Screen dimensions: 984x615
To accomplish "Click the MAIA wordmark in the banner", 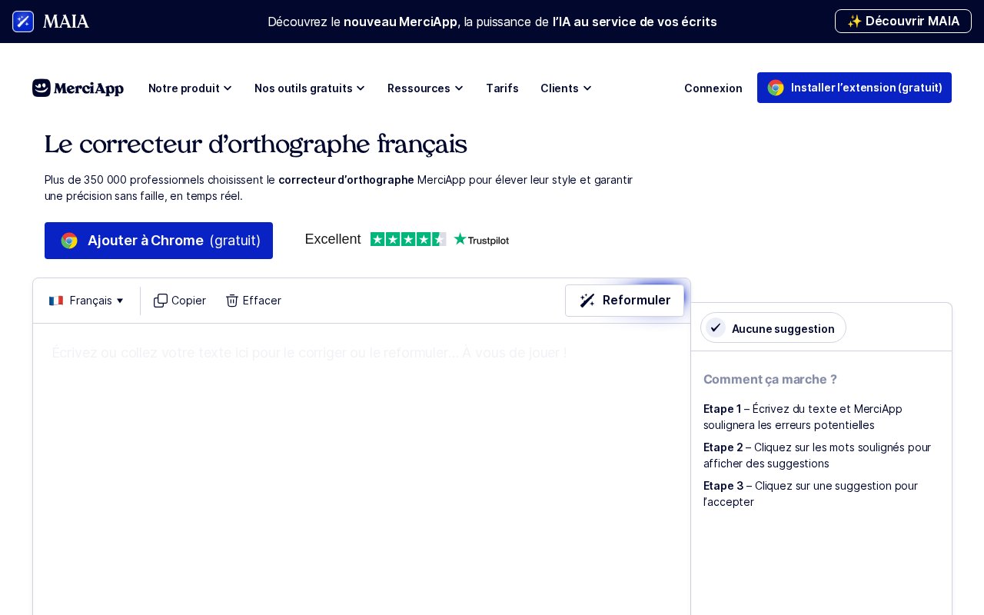I will pyautogui.click(x=66, y=22).
